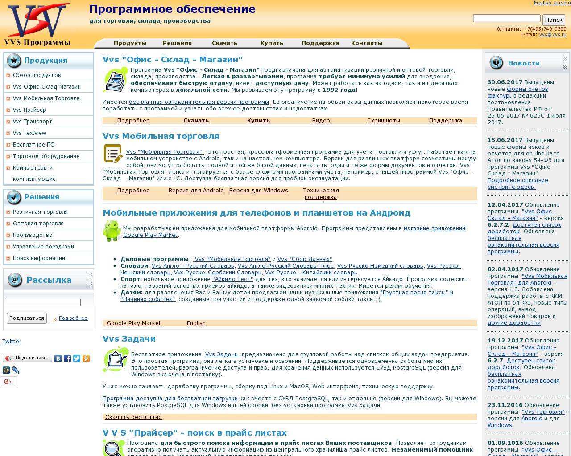Viewport: 571px width, 456px height.
Task: Open Видео under Офис-Склад-Магазин
Action: pyautogui.click(x=321, y=121)
